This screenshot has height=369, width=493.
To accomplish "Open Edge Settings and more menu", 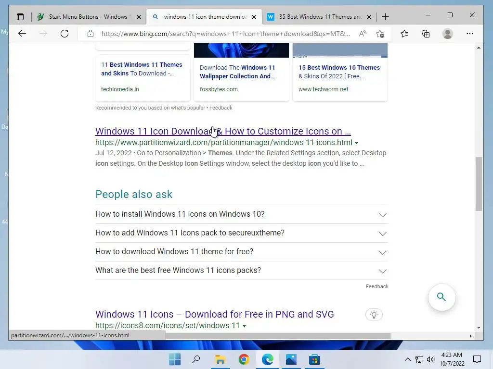I will 470,34.
